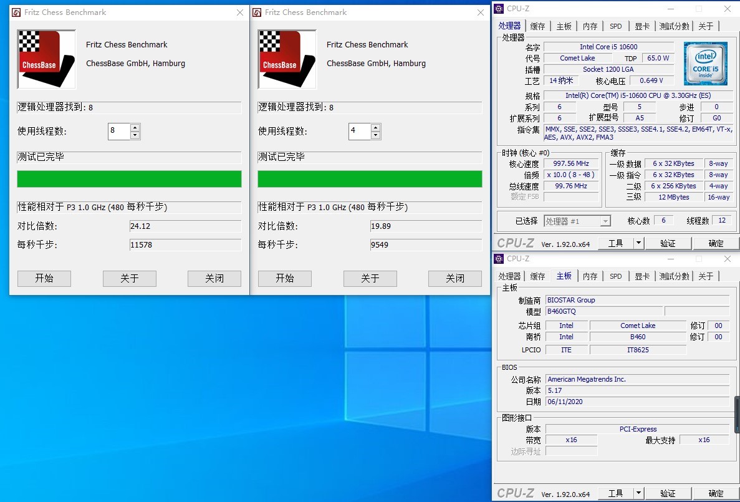Click BIOSTAR Group manufacturer field
Viewport: 740px width, 502px height.
[x=638, y=300]
